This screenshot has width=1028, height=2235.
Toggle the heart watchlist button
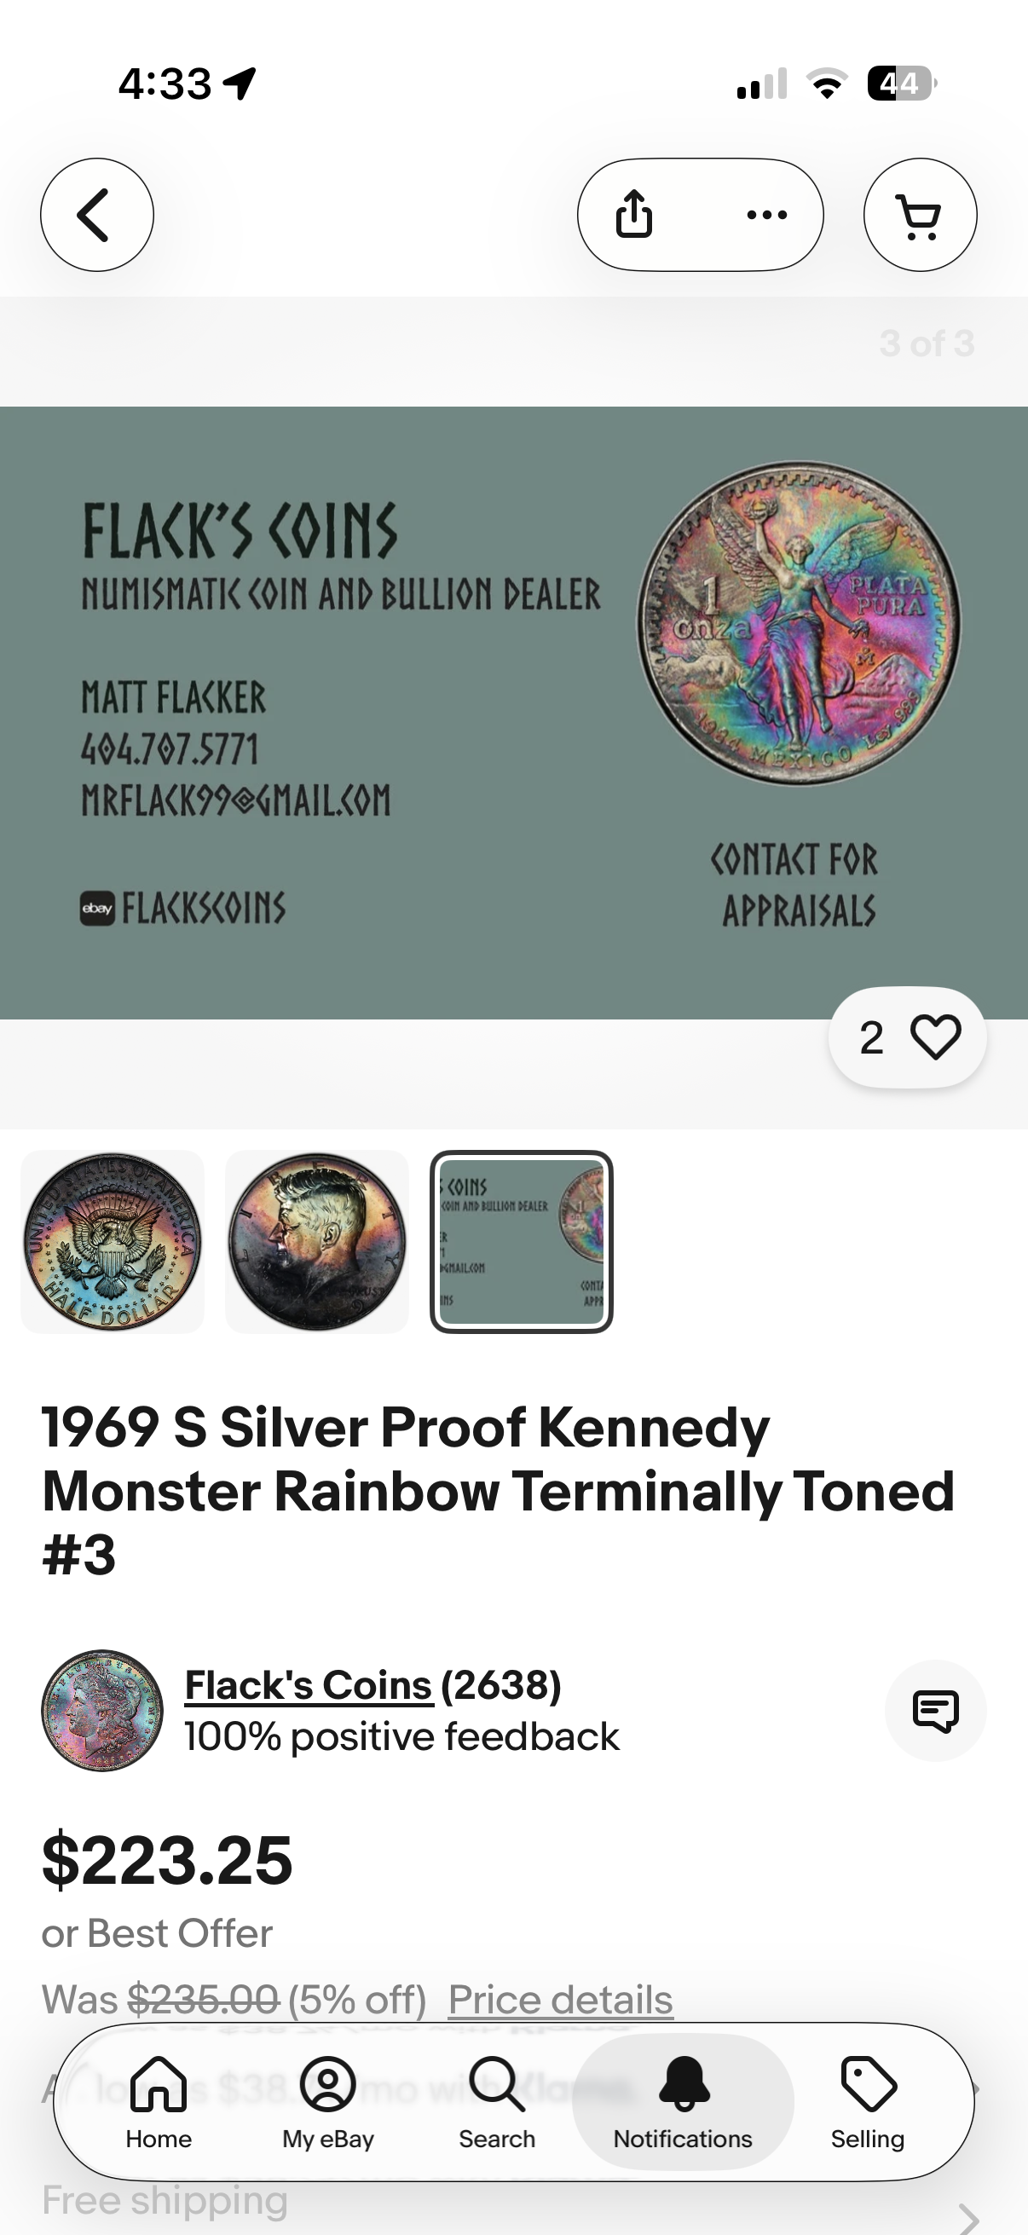coord(908,1037)
